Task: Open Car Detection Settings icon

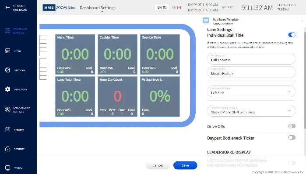Action: tap(7, 109)
